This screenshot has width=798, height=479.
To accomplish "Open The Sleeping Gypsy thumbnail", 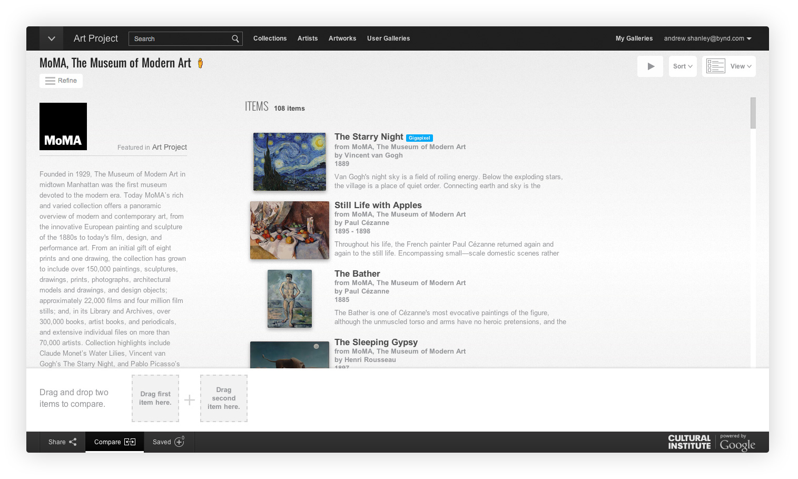I will [290, 355].
